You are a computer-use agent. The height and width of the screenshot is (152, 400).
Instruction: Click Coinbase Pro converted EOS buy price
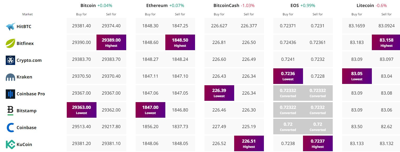pos(288,93)
